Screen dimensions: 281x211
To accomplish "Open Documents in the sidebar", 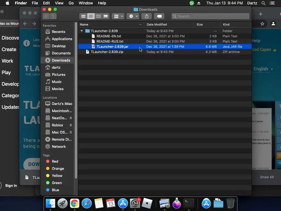I will point(57,53).
